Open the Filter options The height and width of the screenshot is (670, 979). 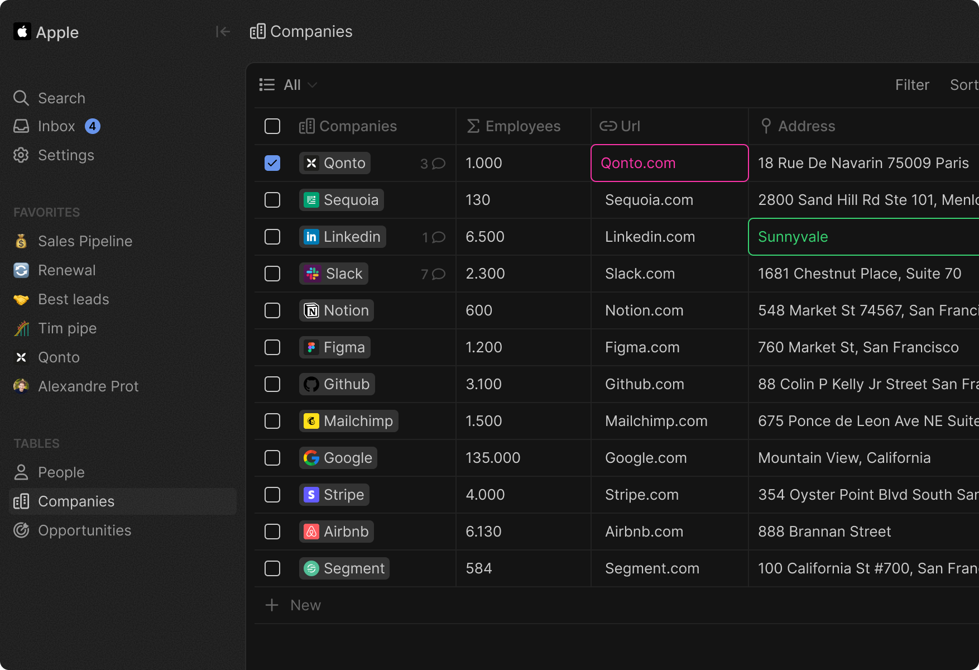pos(912,85)
